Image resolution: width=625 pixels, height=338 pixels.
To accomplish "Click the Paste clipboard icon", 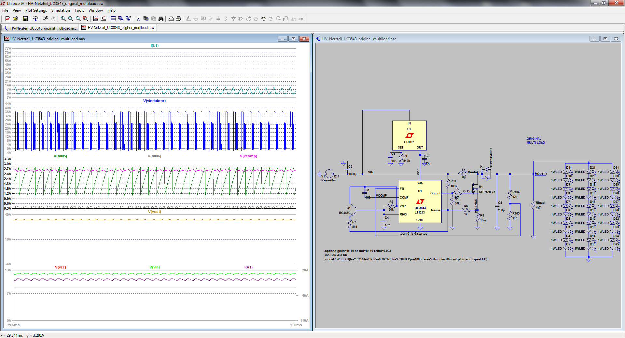I will point(153,19).
